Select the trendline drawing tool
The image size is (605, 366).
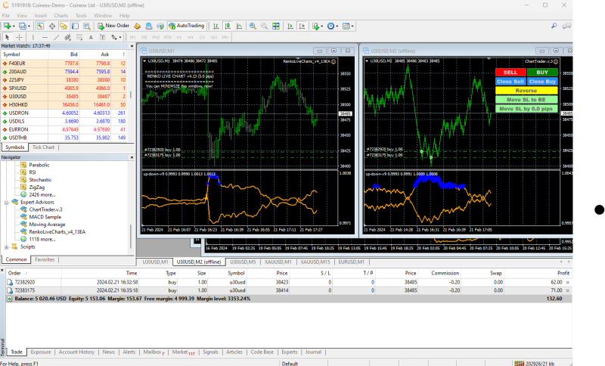pos(57,36)
